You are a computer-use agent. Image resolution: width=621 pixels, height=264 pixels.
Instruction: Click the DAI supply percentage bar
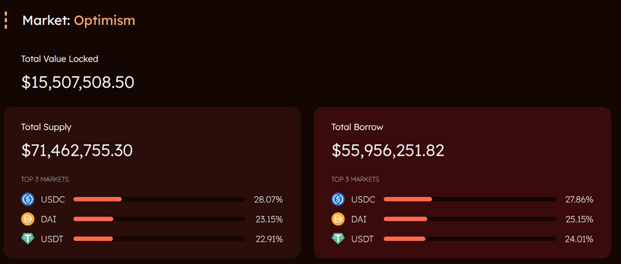click(x=159, y=219)
